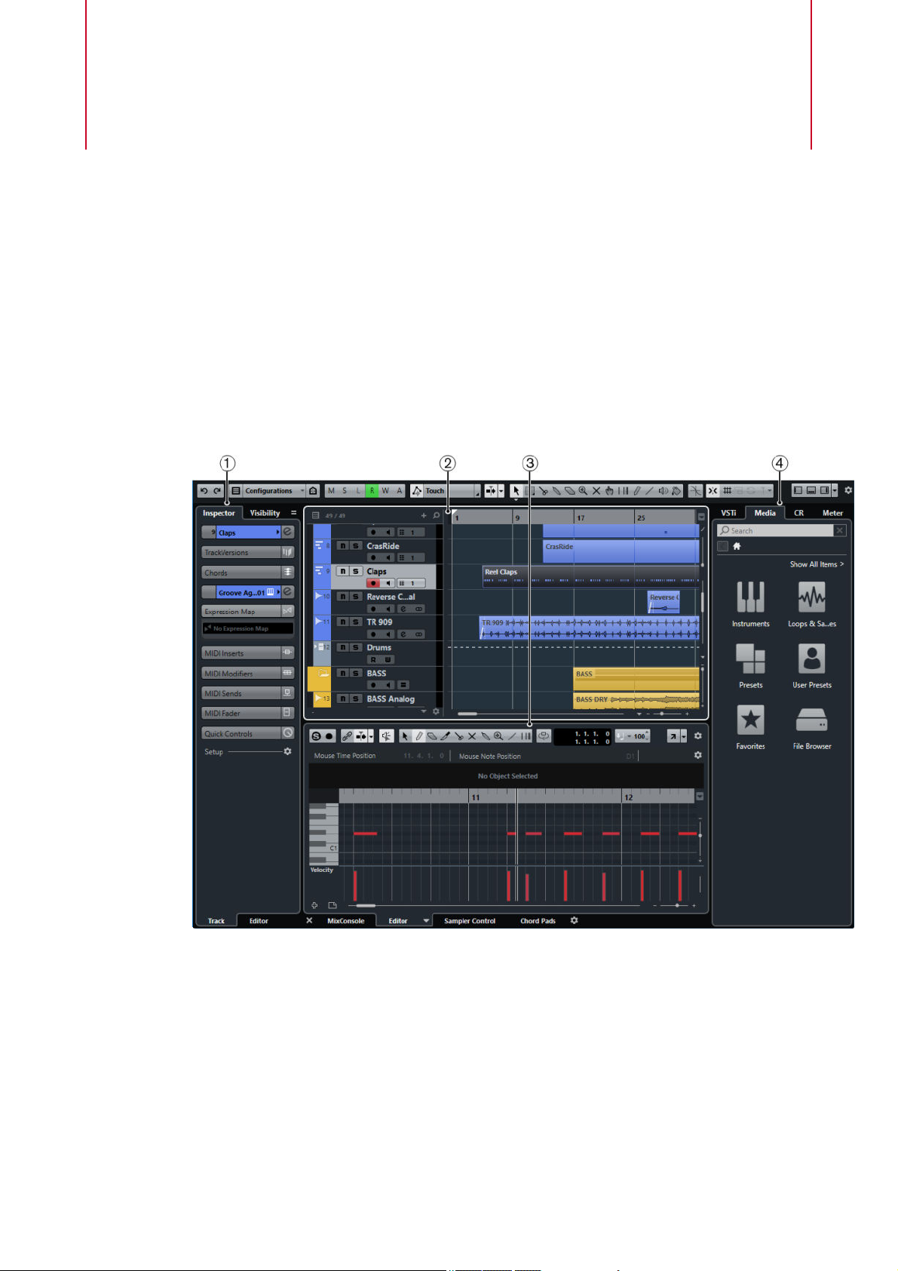Click the Redo arrow in the toolbar
The width and height of the screenshot is (898, 1271).
(x=217, y=490)
